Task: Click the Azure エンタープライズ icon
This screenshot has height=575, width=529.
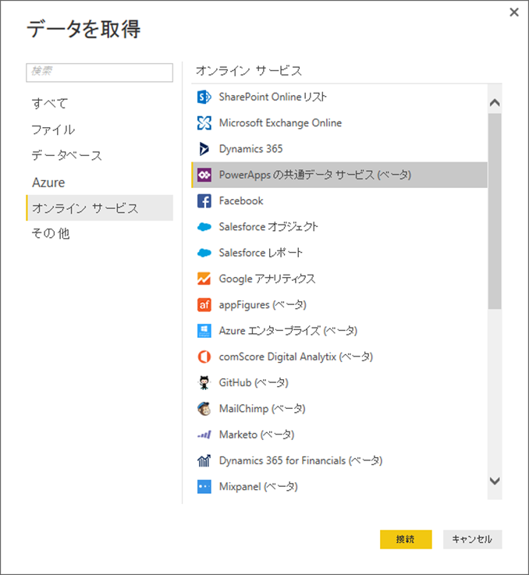Action: (204, 331)
